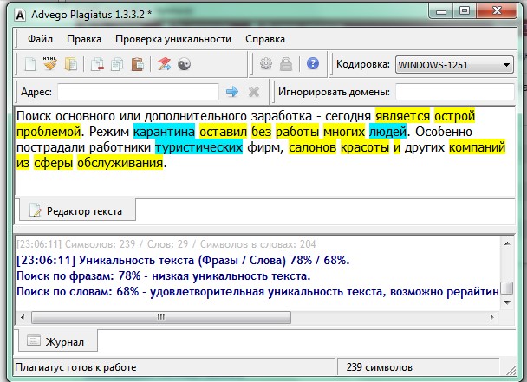Click the open documents folder icon
Image resolution: width=527 pixels, height=382 pixels.
tap(71, 64)
